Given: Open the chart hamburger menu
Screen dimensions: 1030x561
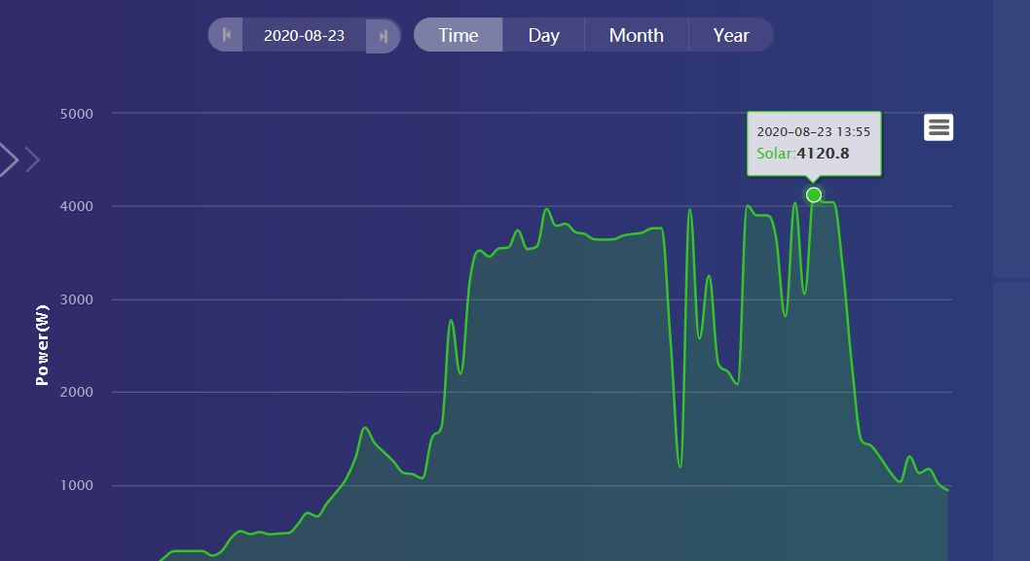Looking at the screenshot, I should [938, 127].
